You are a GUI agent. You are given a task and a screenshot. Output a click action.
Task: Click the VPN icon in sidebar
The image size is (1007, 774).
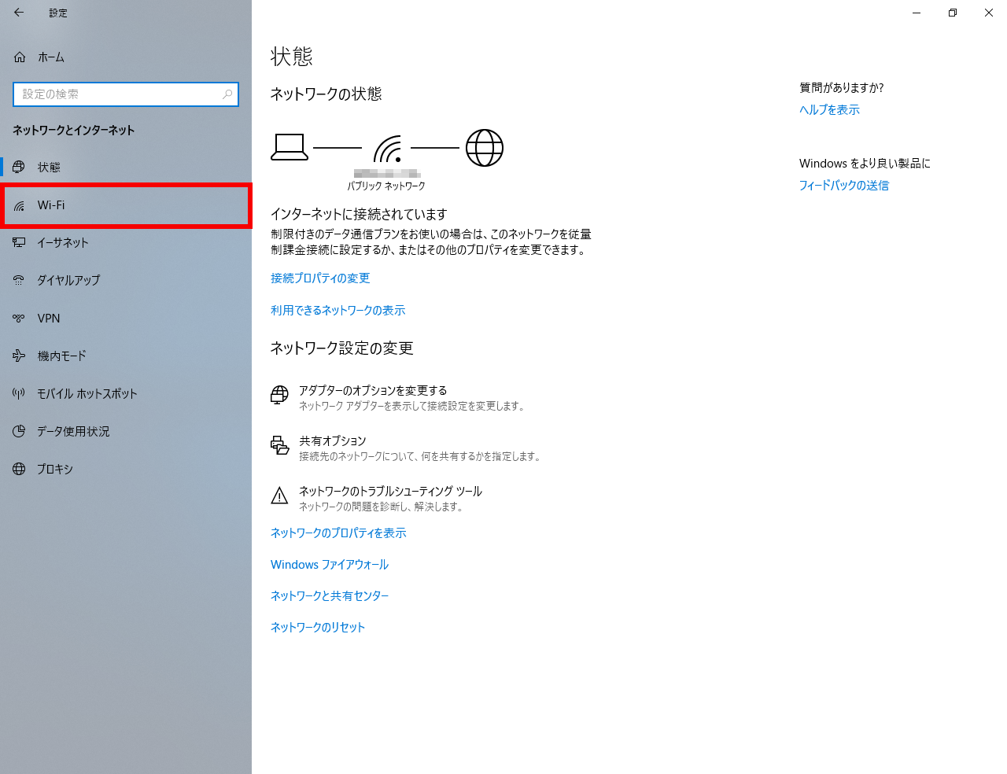(x=19, y=318)
